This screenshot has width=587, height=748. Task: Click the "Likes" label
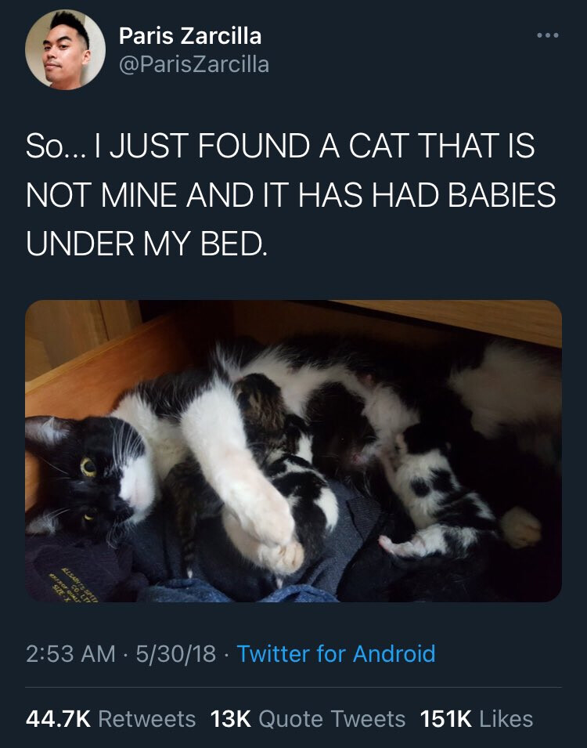point(504,718)
